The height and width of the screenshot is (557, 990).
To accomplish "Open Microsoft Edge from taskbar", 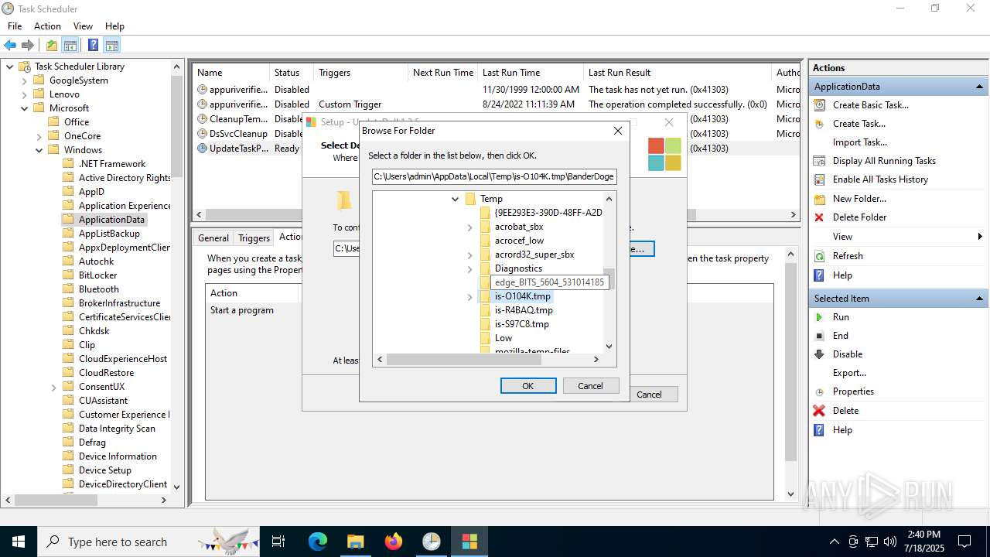I will click(318, 542).
